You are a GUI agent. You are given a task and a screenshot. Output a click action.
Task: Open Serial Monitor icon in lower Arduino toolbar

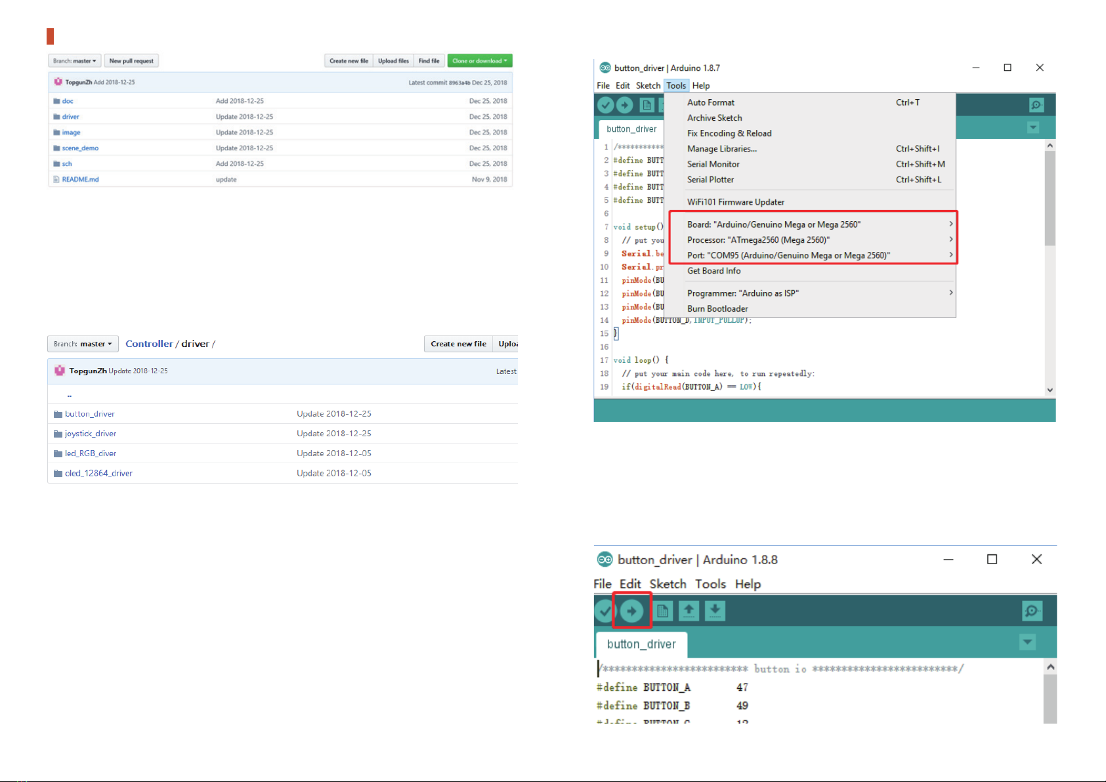pos(1032,611)
